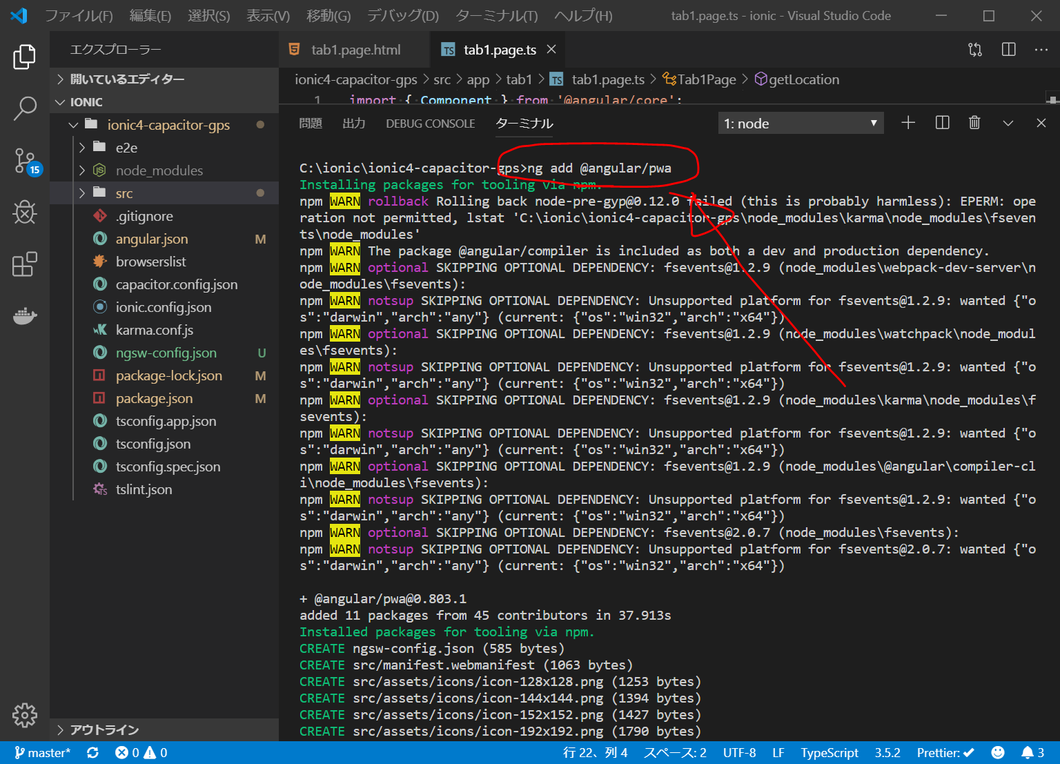The width and height of the screenshot is (1060, 764).
Task: Open the Debug view bug icon
Action: pos(25,212)
